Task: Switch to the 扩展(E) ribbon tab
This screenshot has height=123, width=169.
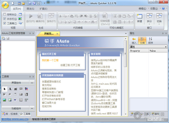Action: [x=43, y=9]
